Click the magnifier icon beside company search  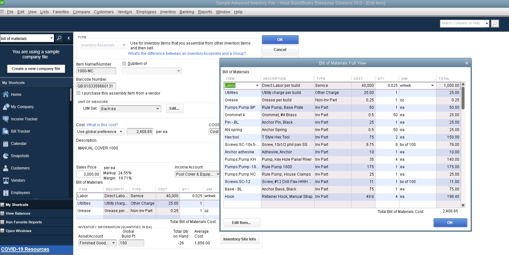(x=494, y=24)
